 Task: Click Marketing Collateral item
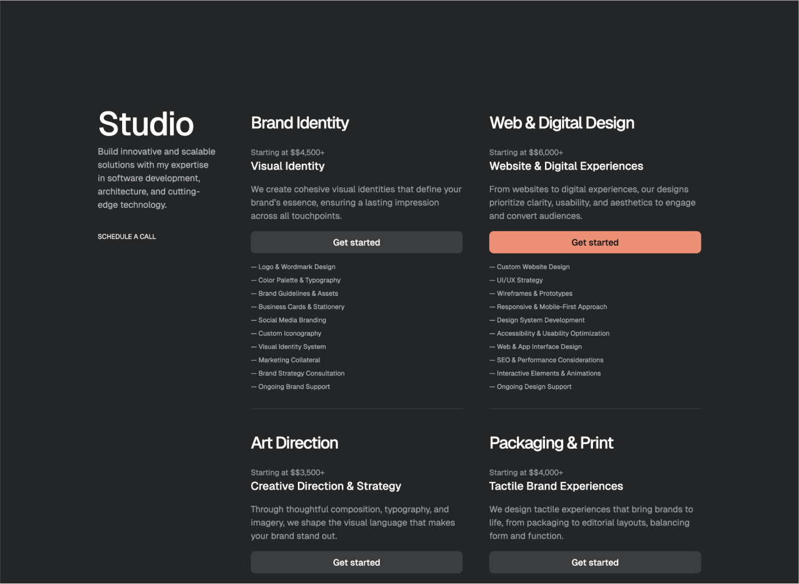285,360
